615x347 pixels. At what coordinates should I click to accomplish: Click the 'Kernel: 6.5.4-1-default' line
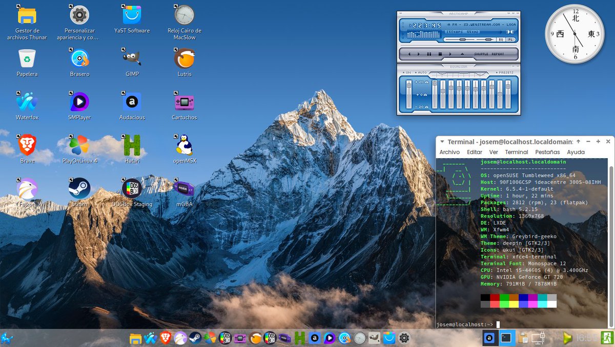pos(517,189)
